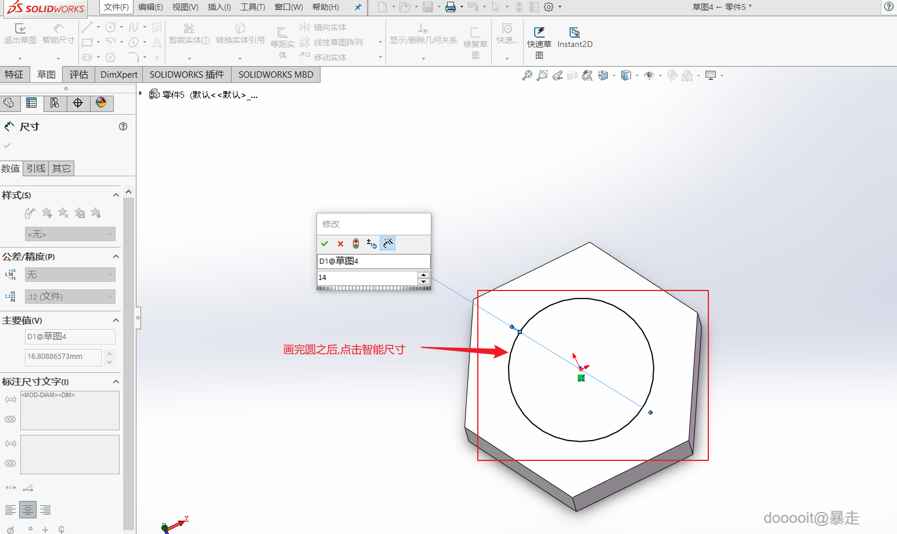Click the D1@草图4 name field in 主要值

[x=70, y=336]
